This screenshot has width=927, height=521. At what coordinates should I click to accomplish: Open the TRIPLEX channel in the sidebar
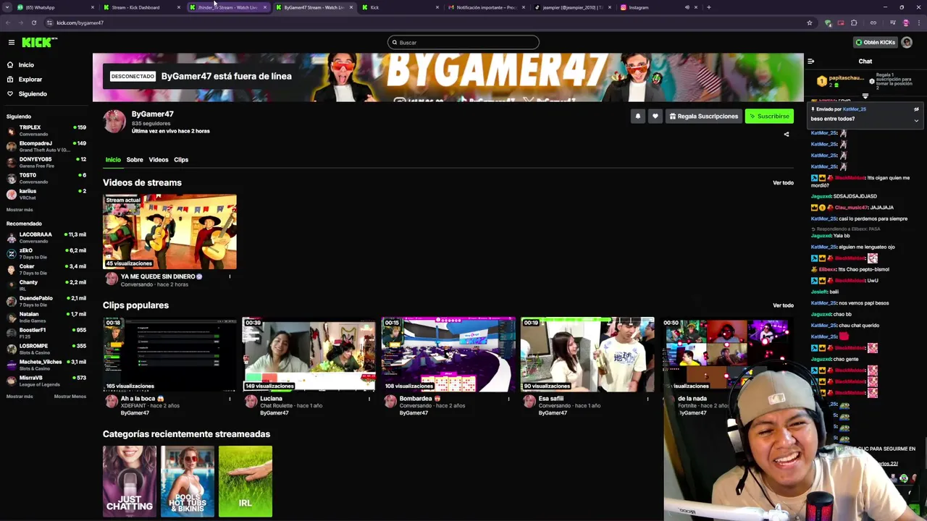pyautogui.click(x=46, y=130)
